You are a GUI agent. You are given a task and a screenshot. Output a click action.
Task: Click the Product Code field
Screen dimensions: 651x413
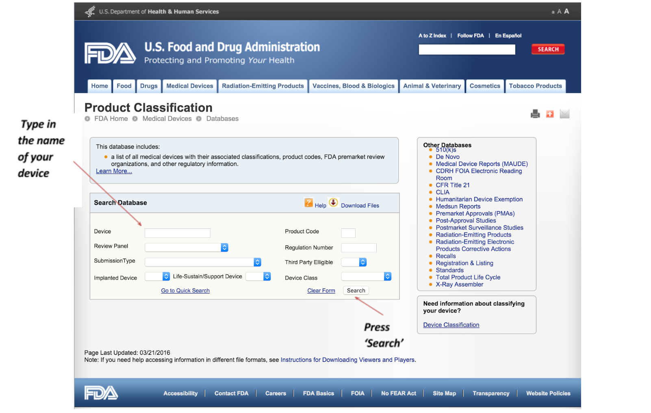click(348, 233)
